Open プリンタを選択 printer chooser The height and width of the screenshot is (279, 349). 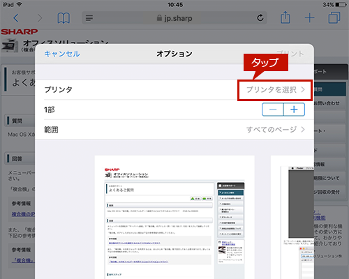pyautogui.click(x=275, y=90)
